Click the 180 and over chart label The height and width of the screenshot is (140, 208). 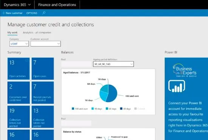pos(132,96)
